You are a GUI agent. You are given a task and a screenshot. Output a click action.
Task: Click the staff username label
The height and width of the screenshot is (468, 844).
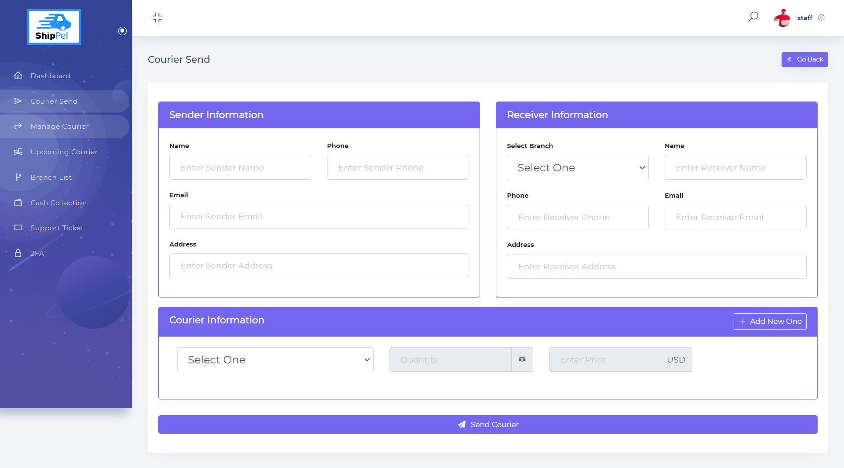coord(805,18)
